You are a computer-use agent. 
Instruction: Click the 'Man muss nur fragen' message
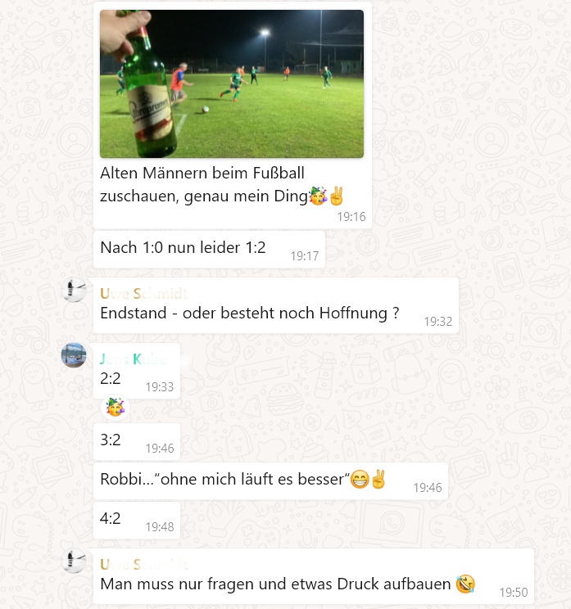coord(314,576)
